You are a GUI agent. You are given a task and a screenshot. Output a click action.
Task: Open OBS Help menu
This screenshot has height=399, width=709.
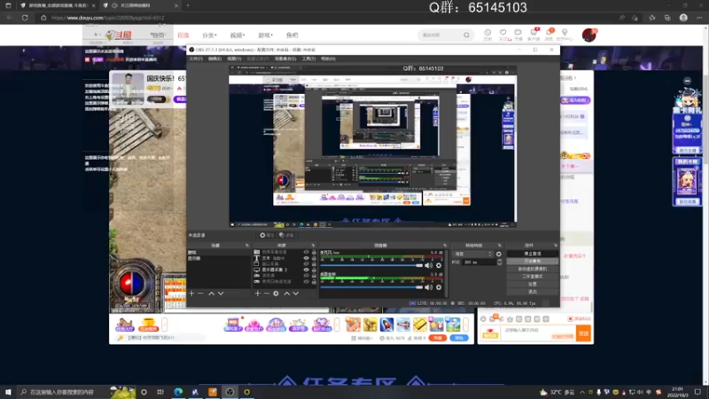click(x=328, y=59)
